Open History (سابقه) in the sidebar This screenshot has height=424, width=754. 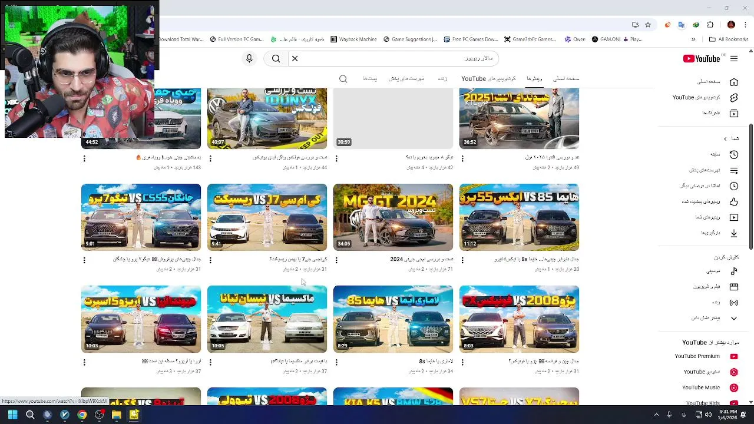(x=723, y=154)
